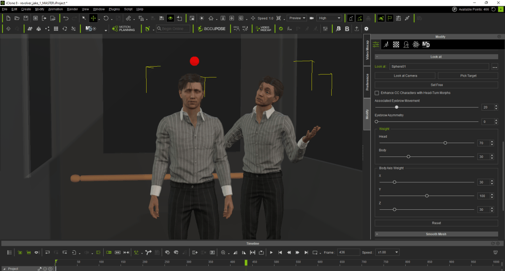Launch the AccuPose tool
Image resolution: width=505 pixels, height=271 pixels.
coord(212,29)
